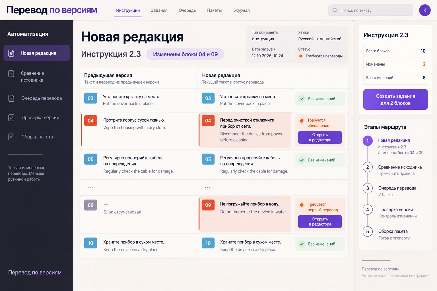The height and width of the screenshot is (291, 437).
Task: Click Создать задания для 2 блоков button
Action: (x=395, y=99)
